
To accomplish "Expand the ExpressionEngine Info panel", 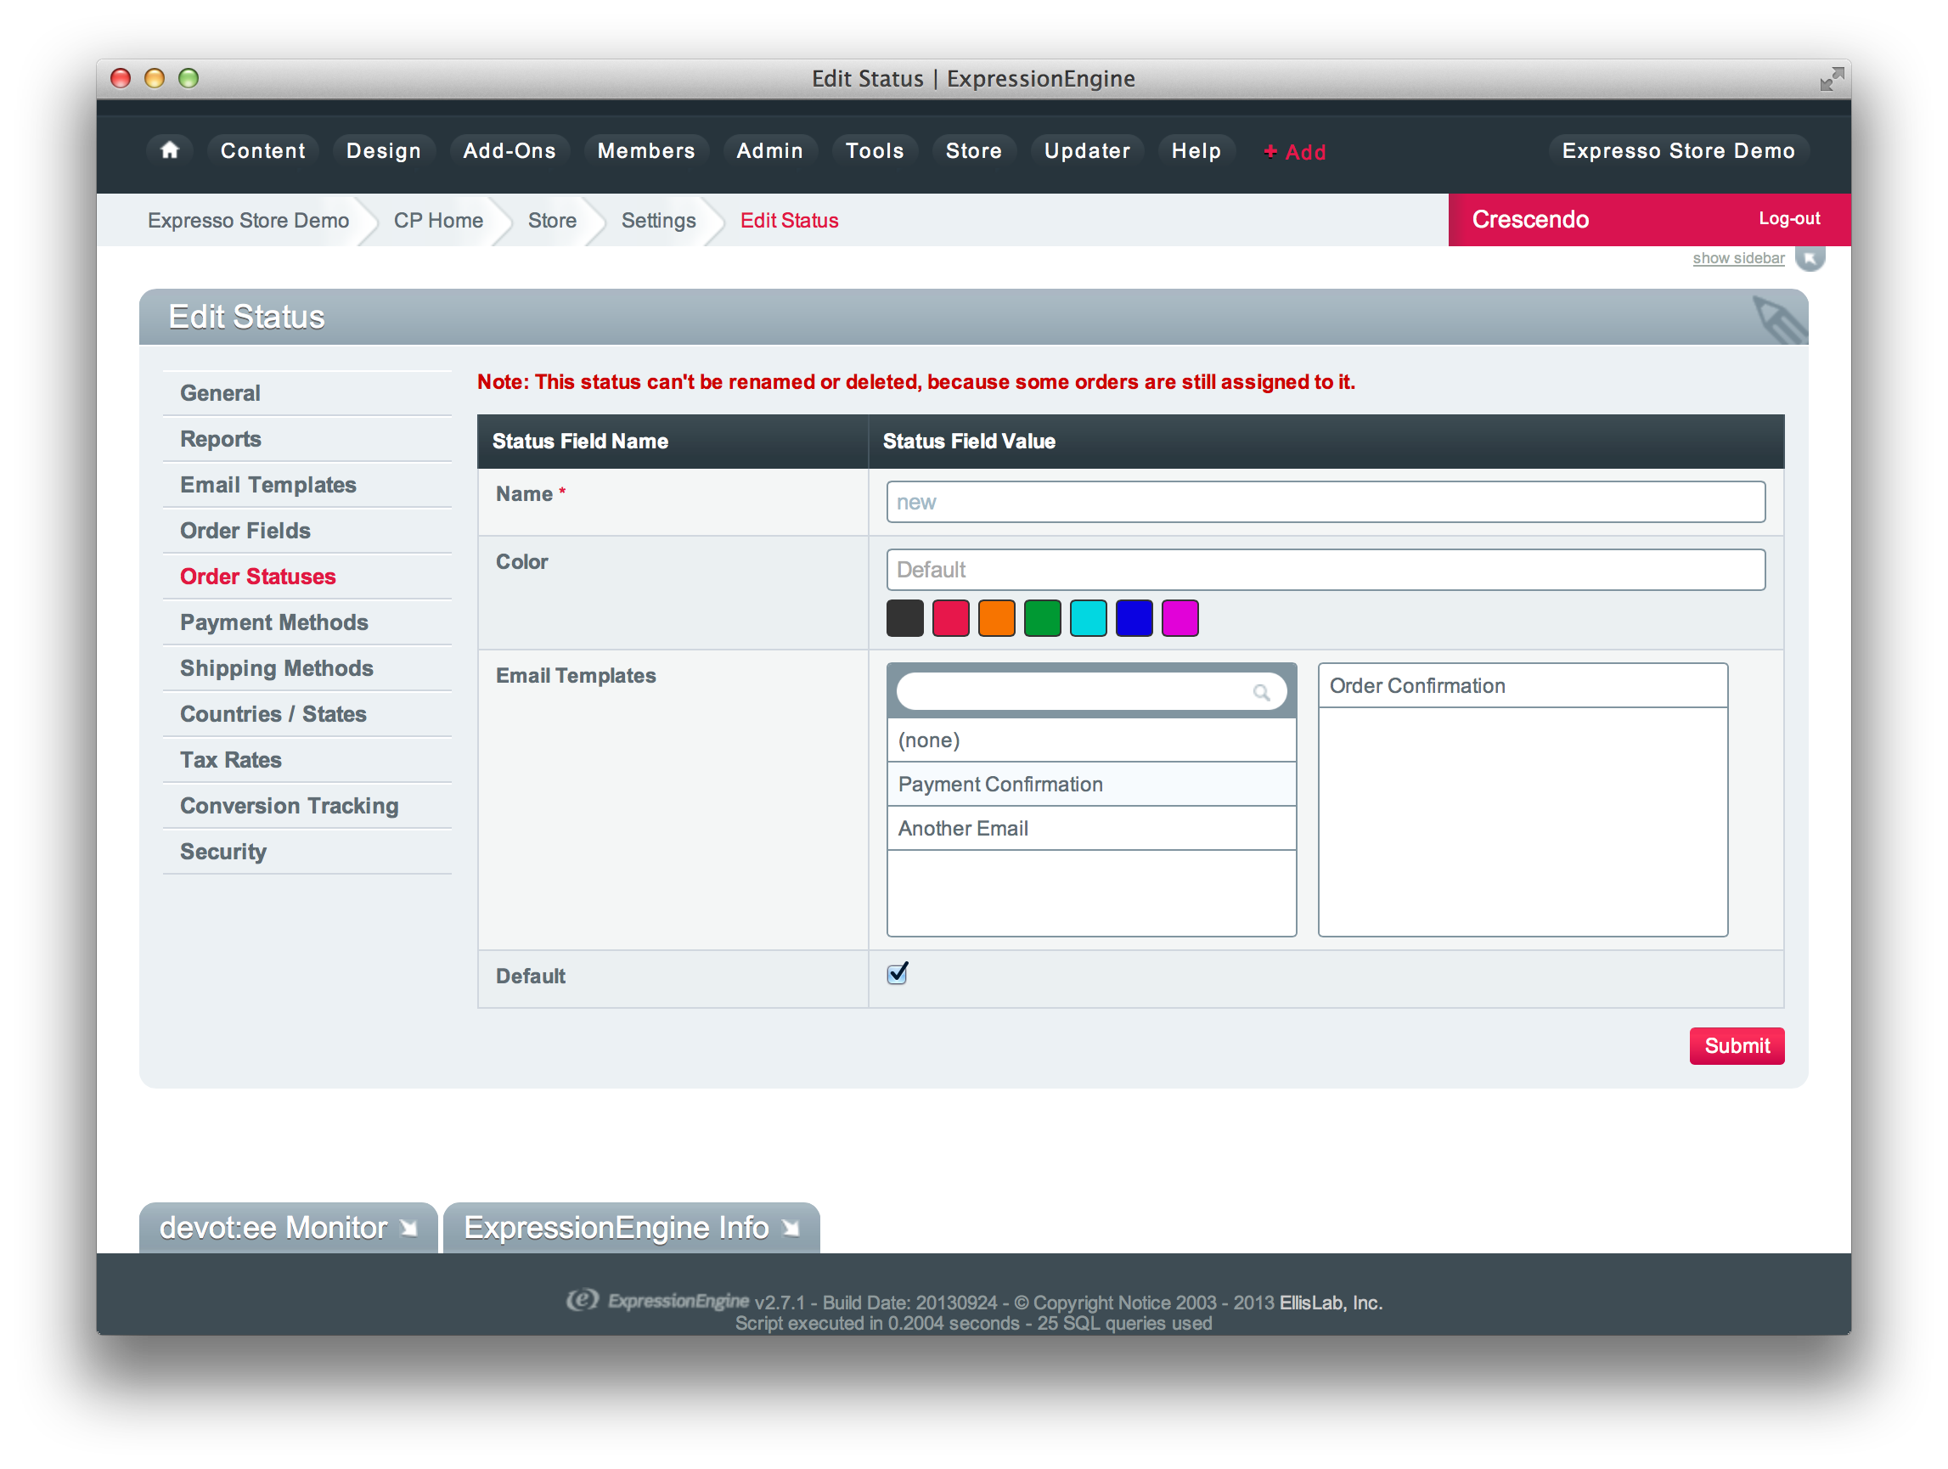I will (x=632, y=1228).
